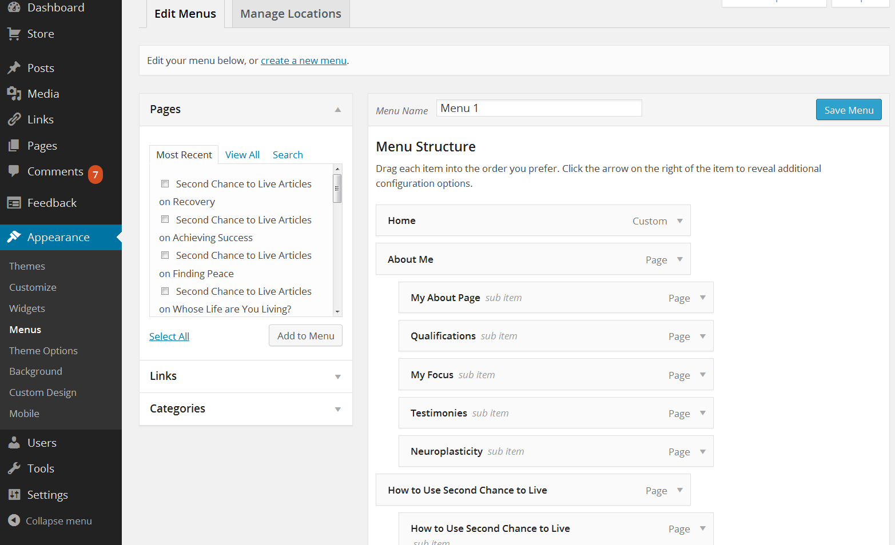Expand the Links panel arrow
This screenshot has height=545, width=895.
pyautogui.click(x=337, y=376)
